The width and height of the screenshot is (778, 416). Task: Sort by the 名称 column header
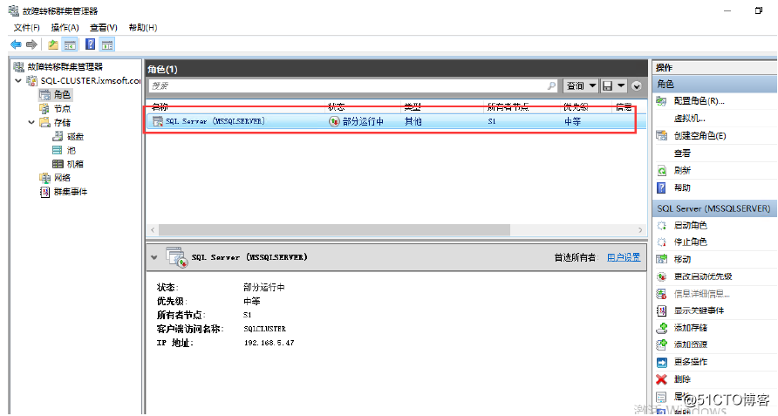tap(160, 106)
